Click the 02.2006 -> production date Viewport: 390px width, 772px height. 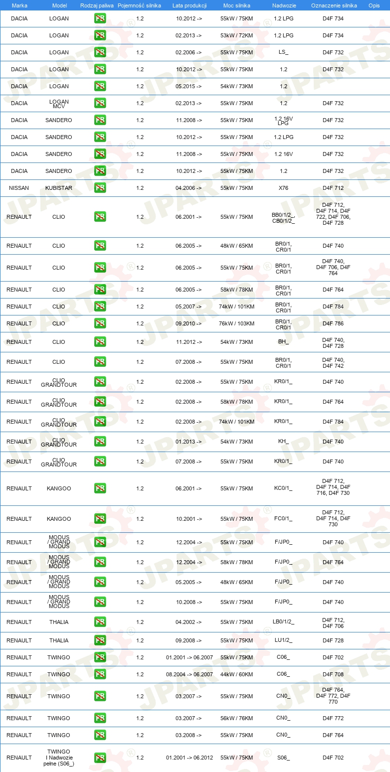click(189, 52)
